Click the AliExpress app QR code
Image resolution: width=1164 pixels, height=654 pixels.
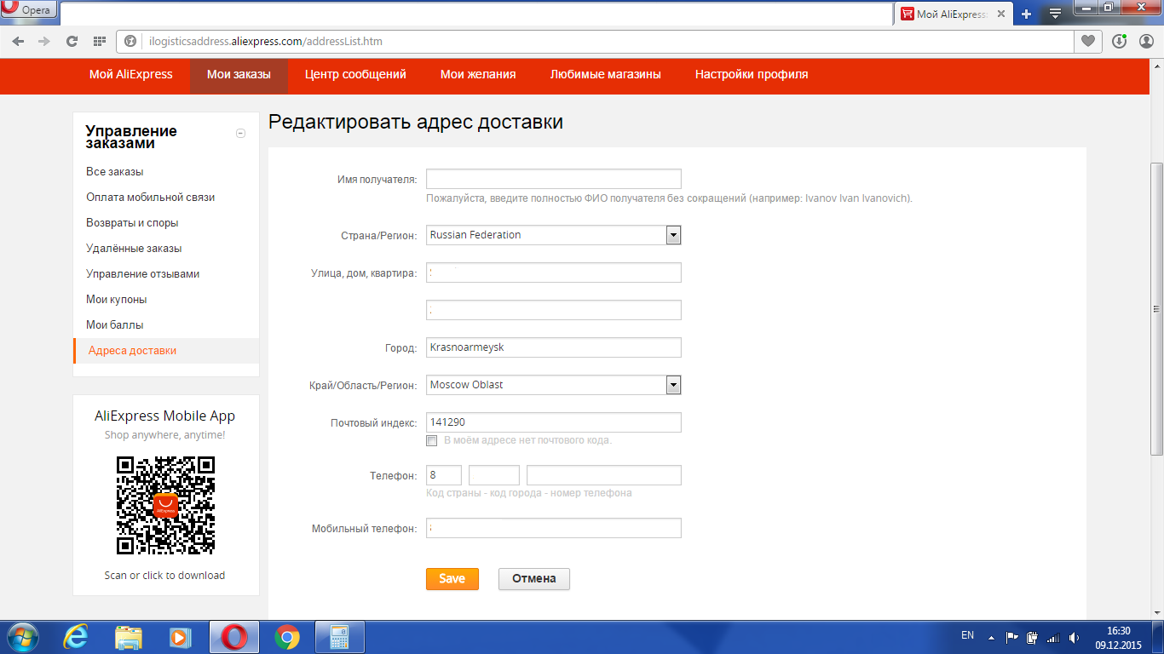coord(165,505)
